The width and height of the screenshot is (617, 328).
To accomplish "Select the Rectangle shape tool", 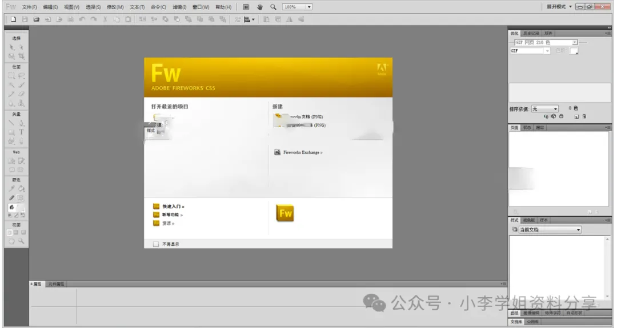I will pyautogui.click(x=11, y=132).
